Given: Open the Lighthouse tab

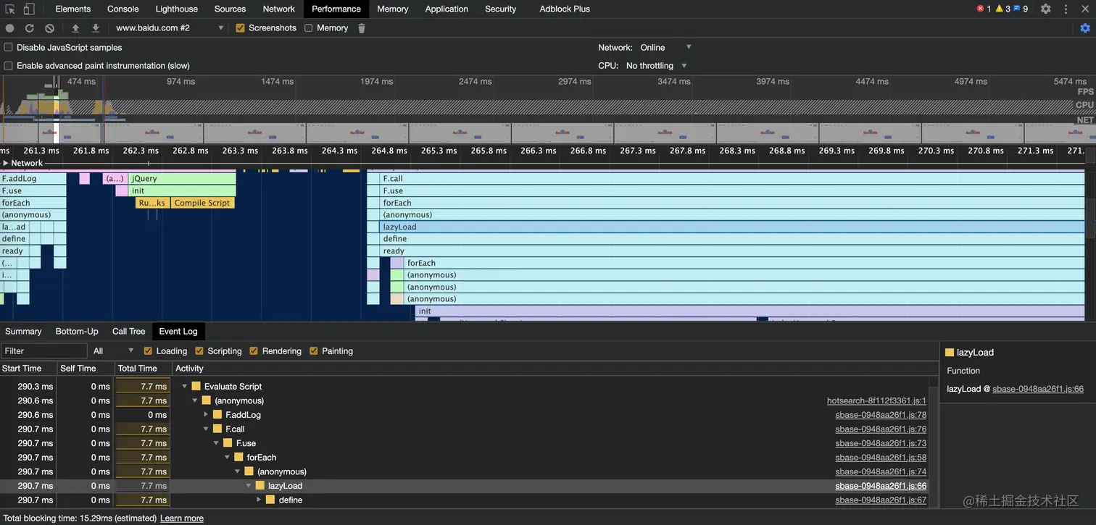Looking at the screenshot, I should coord(177,9).
